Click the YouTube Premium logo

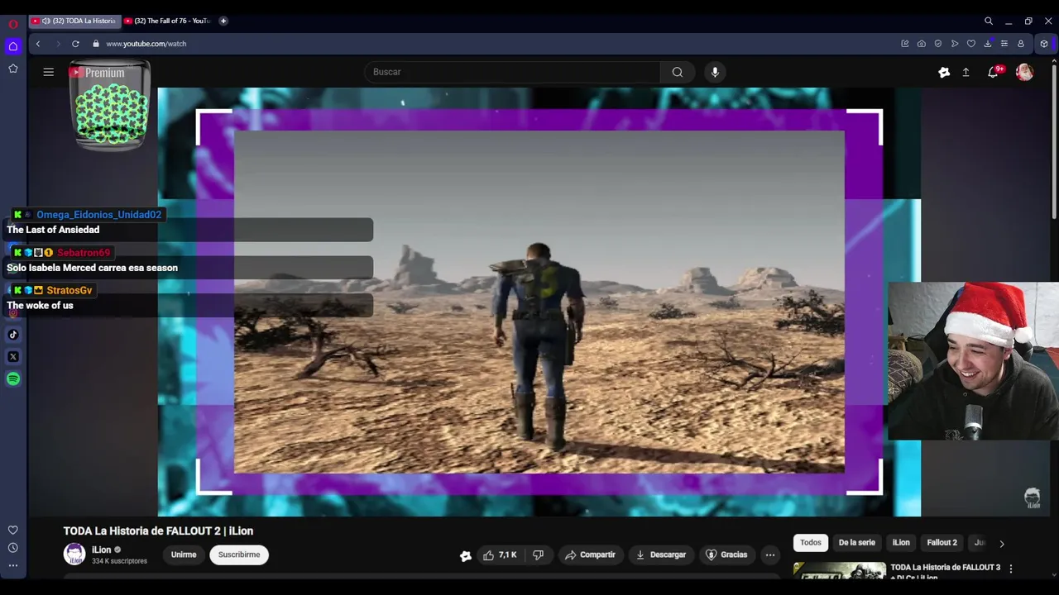[x=98, y=73]
